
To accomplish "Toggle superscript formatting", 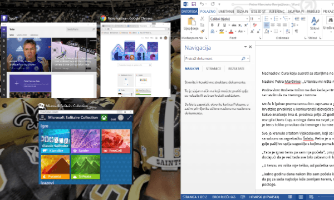I will (246, 25).
